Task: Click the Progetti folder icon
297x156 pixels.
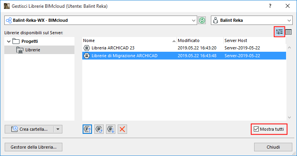Action: pyautogui.click(x=16, y=41)
